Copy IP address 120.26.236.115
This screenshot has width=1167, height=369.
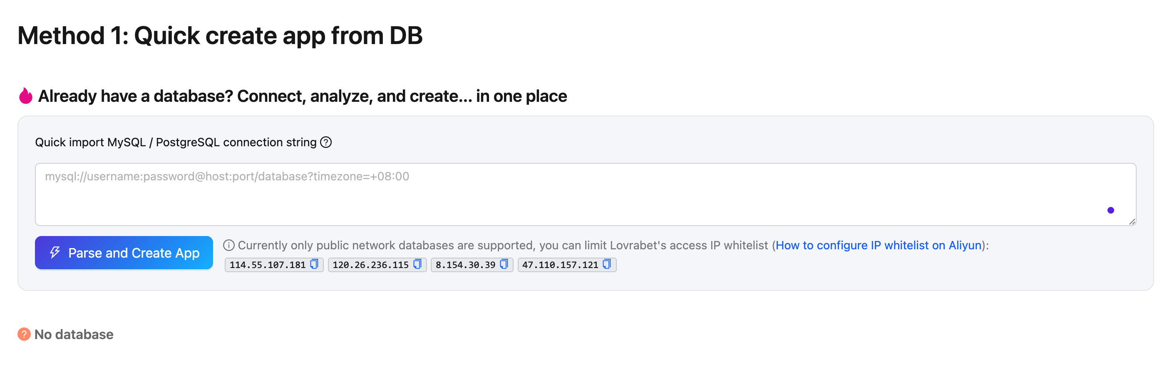(417, 264)
